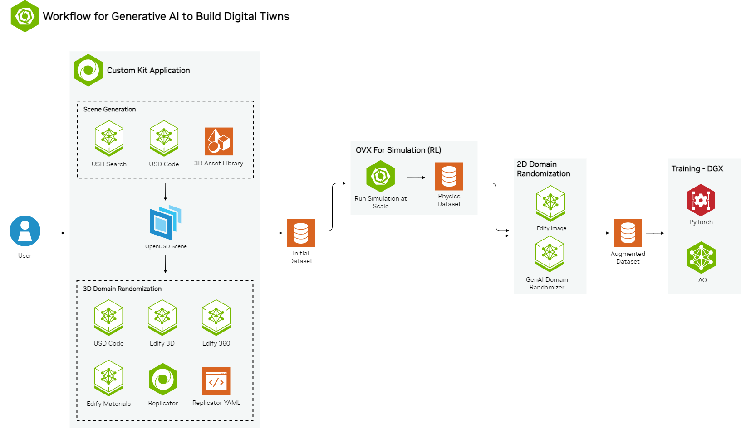Click the '2D Domain Randomization' heading
Image resolution: width=741 pixels, height=428 pixels.
544,169
